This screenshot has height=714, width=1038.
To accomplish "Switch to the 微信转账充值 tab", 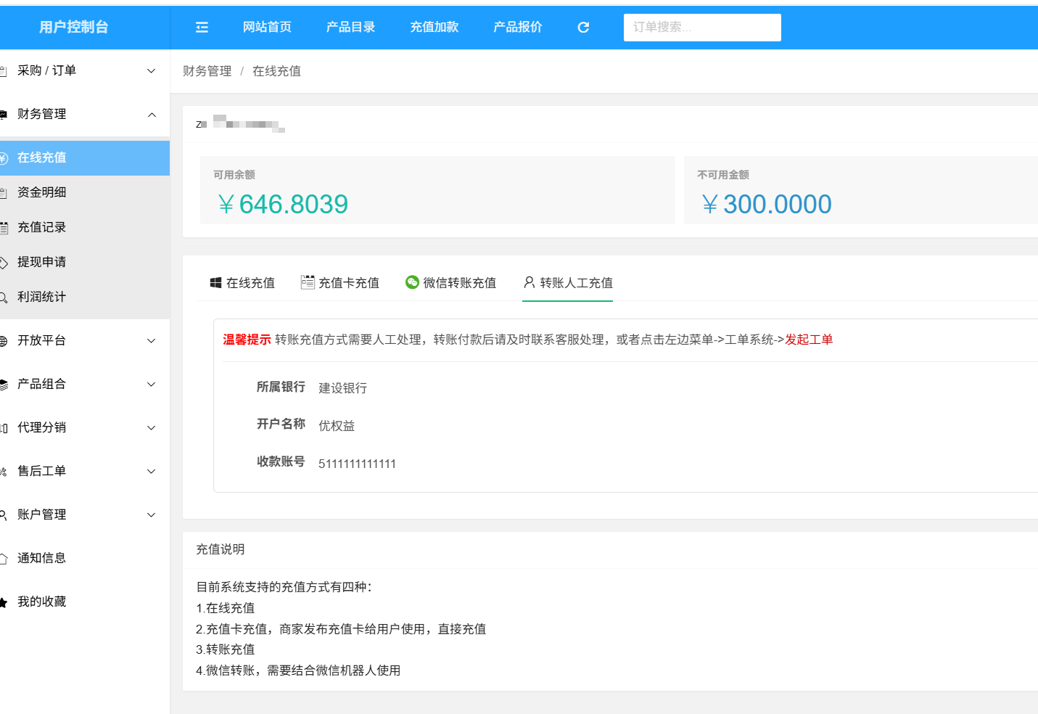I will (459, 283).
